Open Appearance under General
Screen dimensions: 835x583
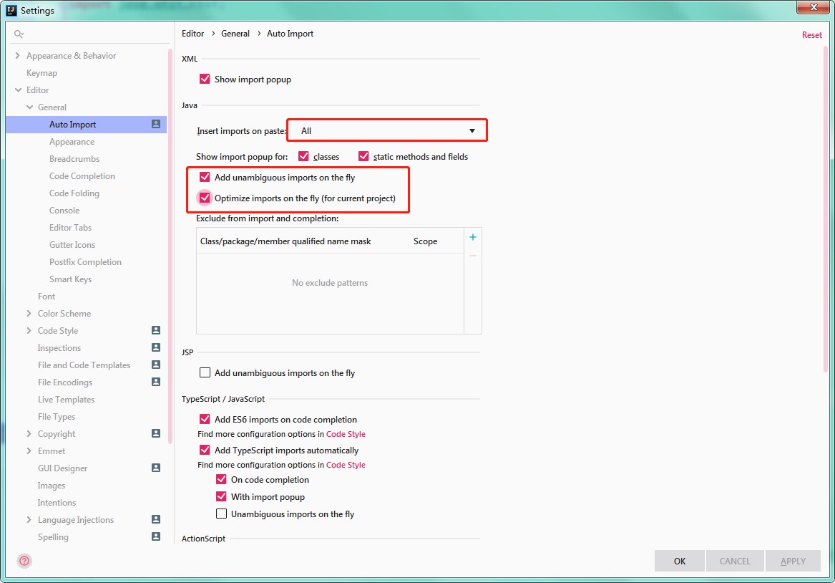tap(72, 142)
